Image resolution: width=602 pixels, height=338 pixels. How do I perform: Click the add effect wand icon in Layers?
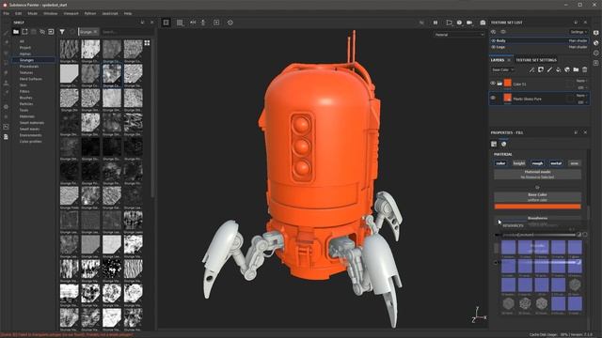point(531,69)
